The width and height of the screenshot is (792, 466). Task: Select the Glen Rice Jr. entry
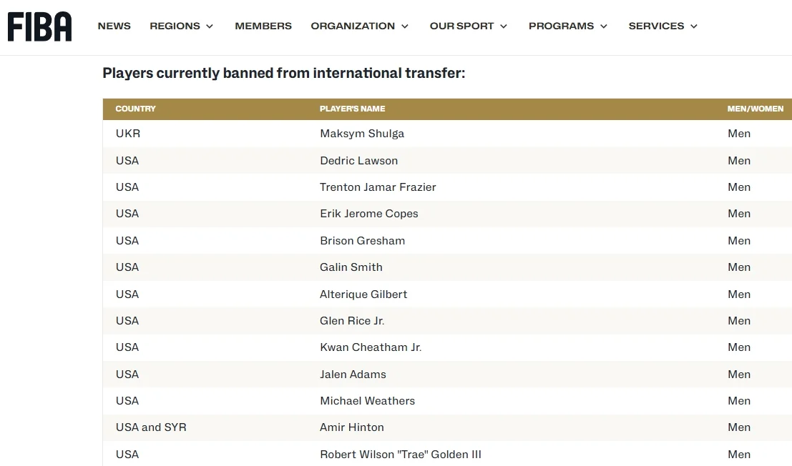click(x=352, y=321)
